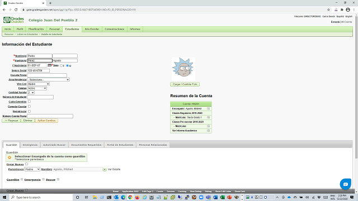Image resolution: width=358 pixels, height=201 pixels.
Task: Open the Vive Con dropdown
Action: (38, 84)
